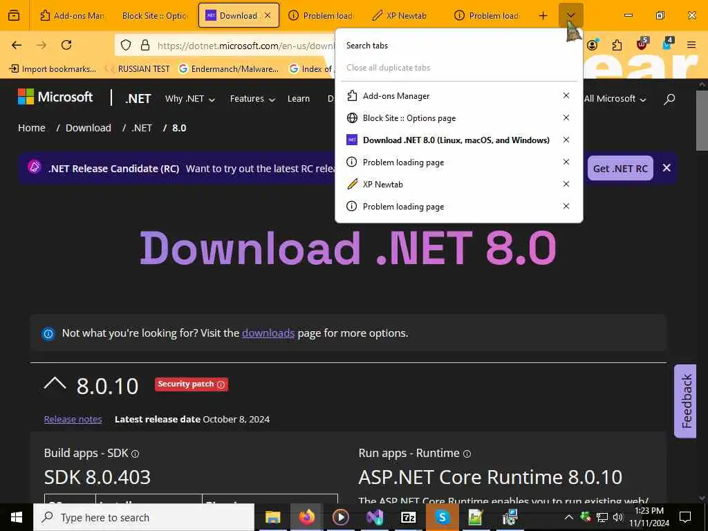Open Visual Studio from taskbar

(x=375, y=517)
